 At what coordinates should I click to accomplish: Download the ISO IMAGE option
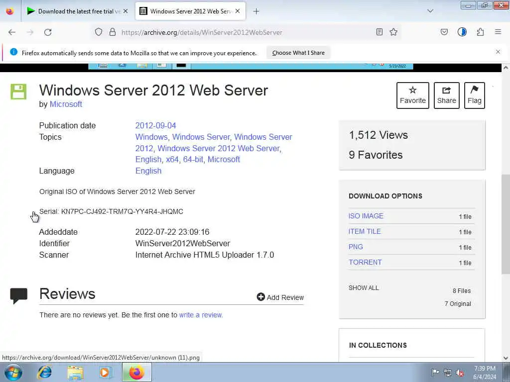(x=366, y=216)
